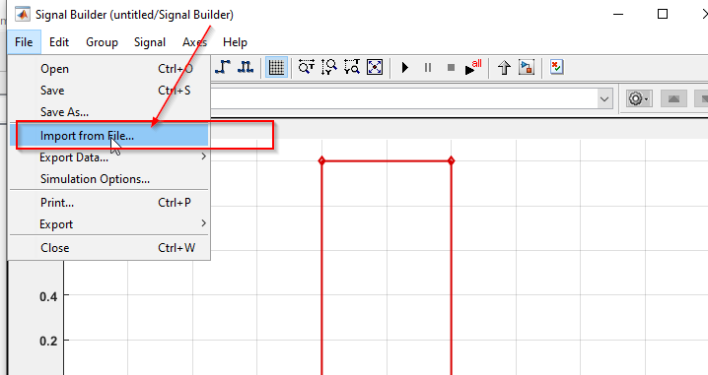708x375 pixels.
Task: Click the stop simulation button
Action: (x=451, y=68)
